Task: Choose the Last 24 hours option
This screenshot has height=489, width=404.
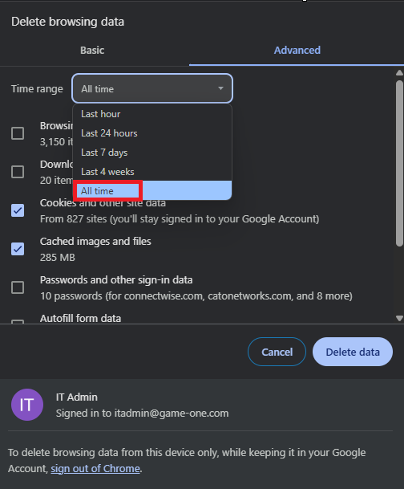Action: click(152, 133)
